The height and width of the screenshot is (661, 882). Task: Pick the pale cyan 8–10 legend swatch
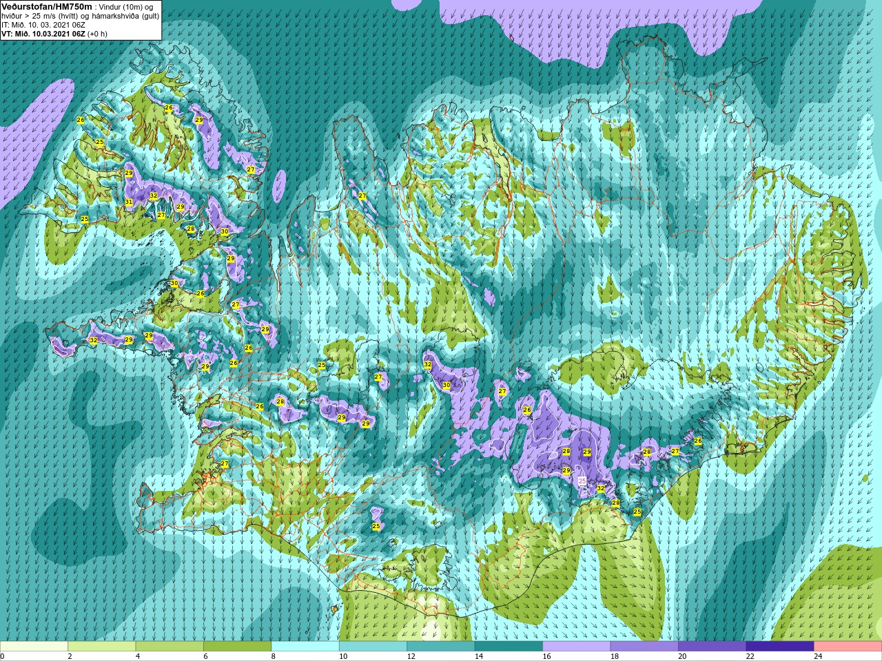(x=305, y=647)
